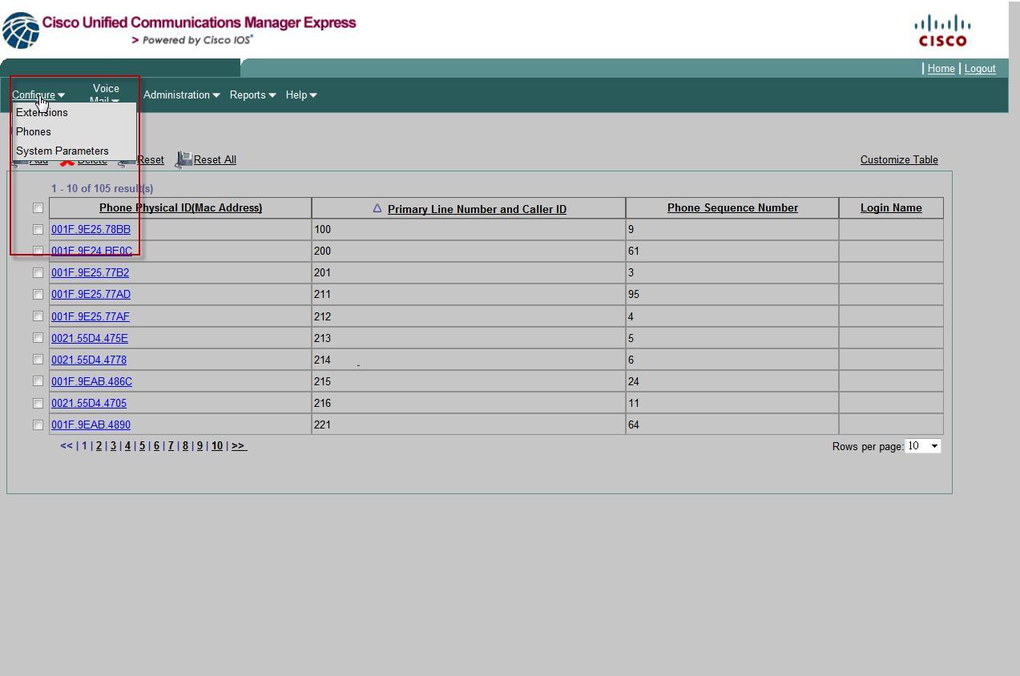Check the box for phone 001F.9E25.77AF
This screenshot has height=676, width=1020.
38,316
